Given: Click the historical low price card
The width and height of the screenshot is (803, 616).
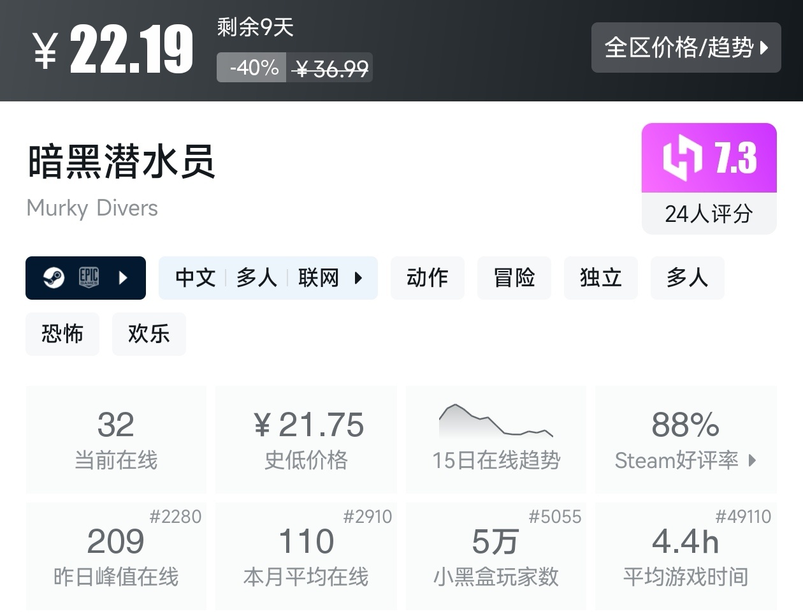Looking at the screenshot, I should [305, 439].
